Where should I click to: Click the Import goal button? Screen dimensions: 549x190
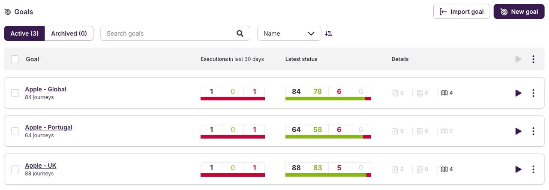click(x=462, y=12)
